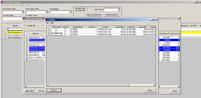The width and height of the screenshot is (201, 98).
Task: Check Add To MR for SO-00055
Action: click(x=57, y=32)
